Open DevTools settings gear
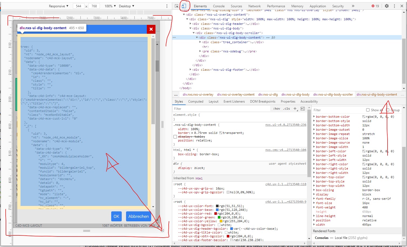407x247 pixels. point(387,6)
